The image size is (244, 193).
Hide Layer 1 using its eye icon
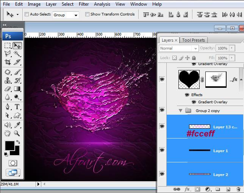click(x=162, y=151)
